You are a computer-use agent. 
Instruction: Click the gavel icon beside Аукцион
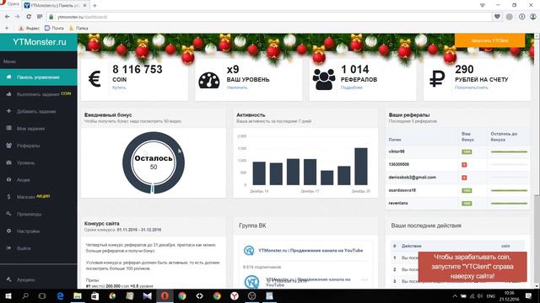[x=9, y=279]
